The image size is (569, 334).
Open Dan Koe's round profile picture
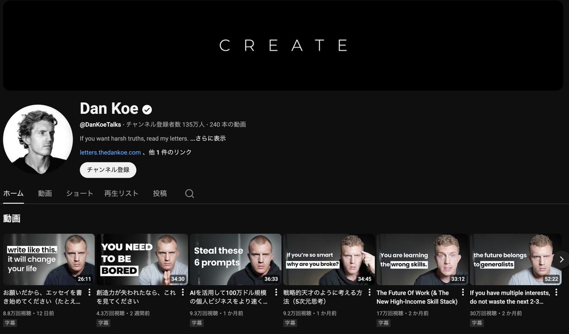[38, 139]
